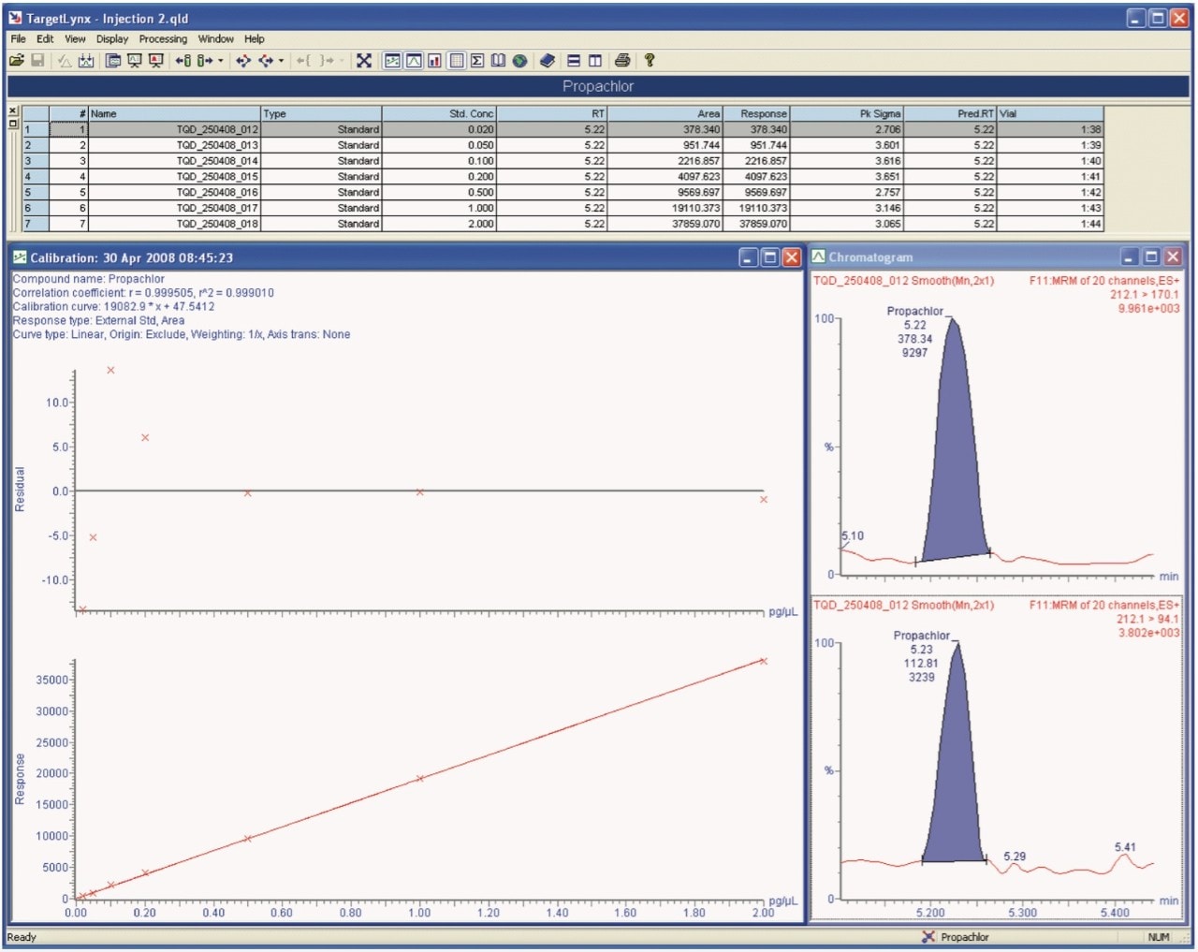Click the open file folder icon
The width and height of the screenshot is (1198, 952).
16,61
